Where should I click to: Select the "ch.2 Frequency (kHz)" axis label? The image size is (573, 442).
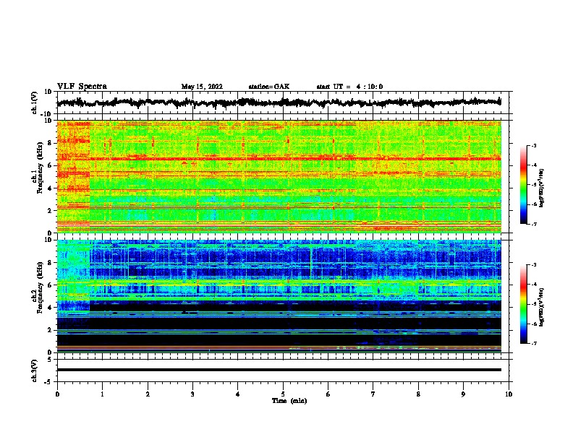coord(38,288)
